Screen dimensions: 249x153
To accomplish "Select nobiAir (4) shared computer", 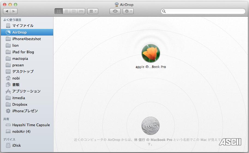I will (27, 131).
